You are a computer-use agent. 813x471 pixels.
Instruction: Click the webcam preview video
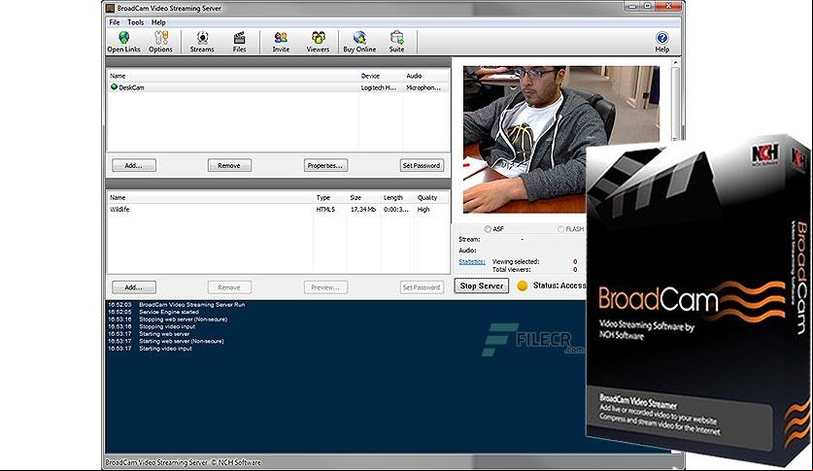tap(561, 139)
